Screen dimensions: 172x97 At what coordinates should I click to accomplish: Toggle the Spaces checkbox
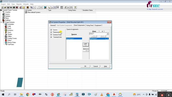[x=51, y=30]
